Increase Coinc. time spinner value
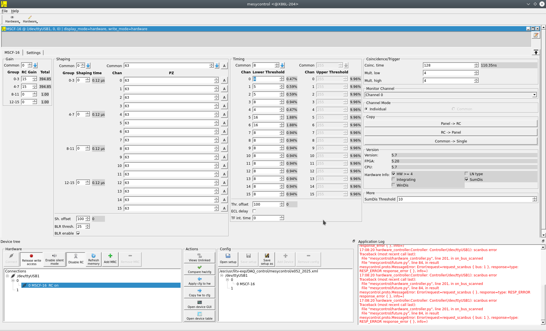 476,64
